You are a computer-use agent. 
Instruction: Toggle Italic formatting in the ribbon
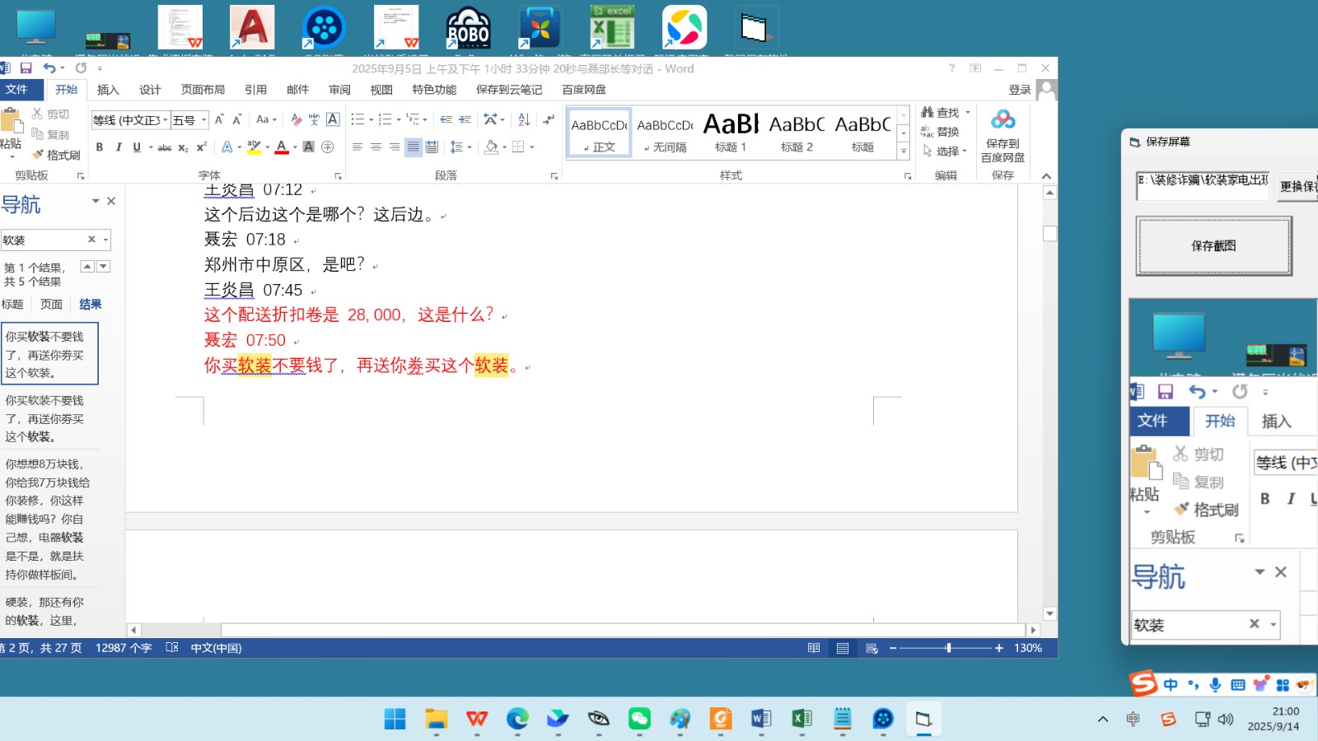point(119,147)
